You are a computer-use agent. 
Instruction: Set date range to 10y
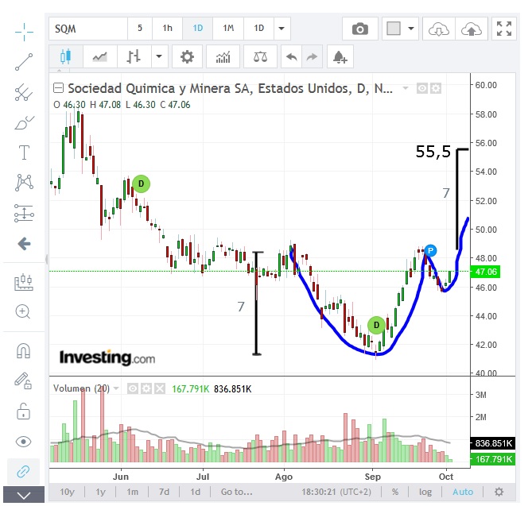point(67,492)
